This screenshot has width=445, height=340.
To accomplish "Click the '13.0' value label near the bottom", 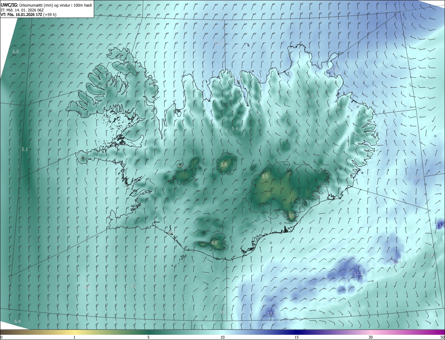I will tap(272, 314).
